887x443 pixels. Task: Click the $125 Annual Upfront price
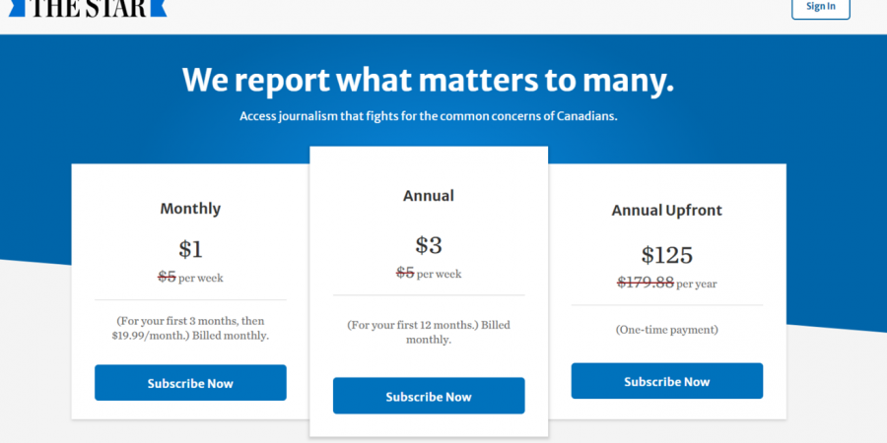point(666,256)
